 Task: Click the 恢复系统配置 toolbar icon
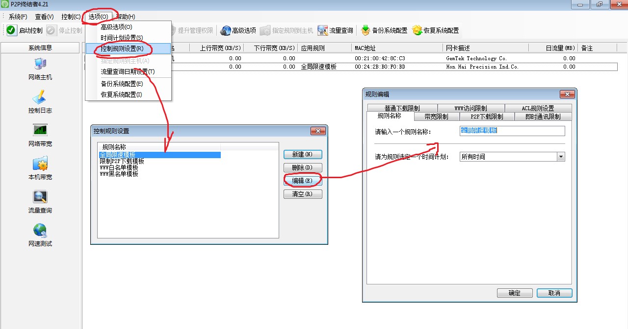click(417, 30)
